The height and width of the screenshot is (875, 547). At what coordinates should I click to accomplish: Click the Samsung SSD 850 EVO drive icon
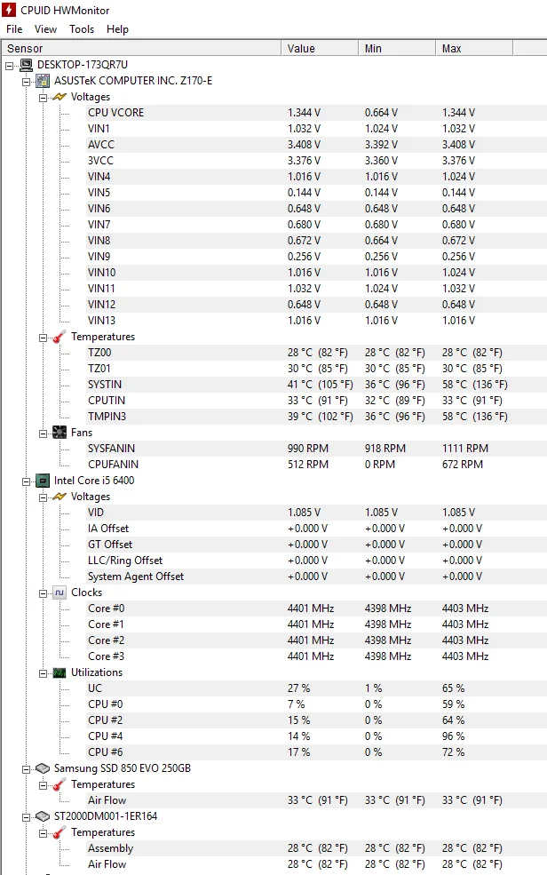43,768
